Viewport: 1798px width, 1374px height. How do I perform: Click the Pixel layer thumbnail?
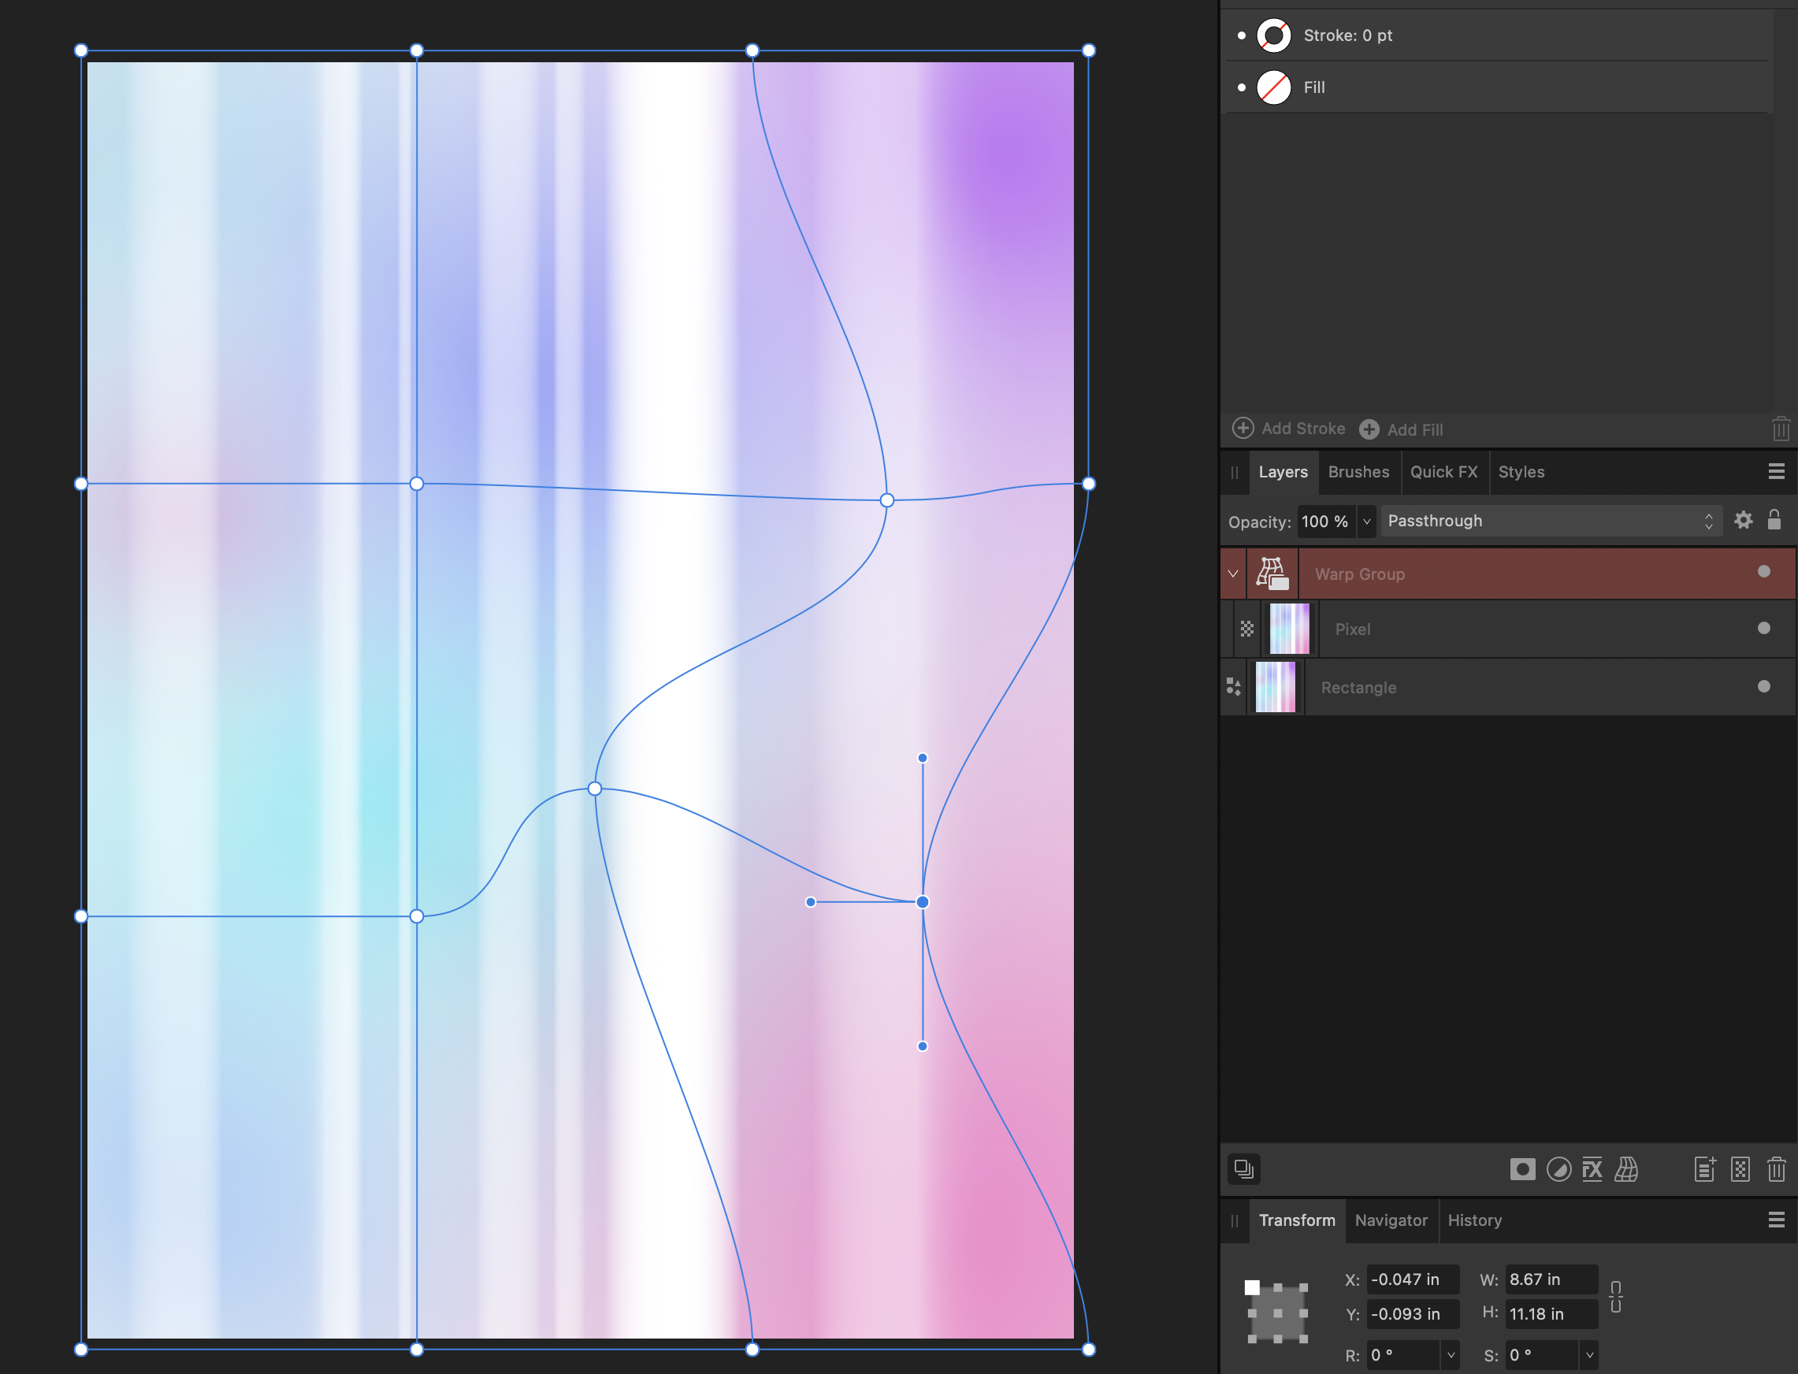point(1289,629)
